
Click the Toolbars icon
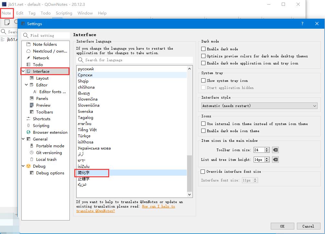pos(32,112)
